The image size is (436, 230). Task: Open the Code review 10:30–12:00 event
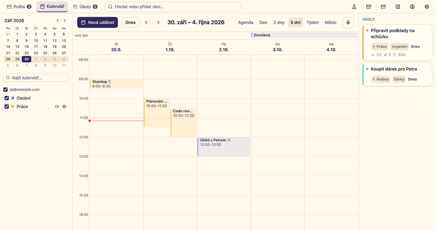184,122
